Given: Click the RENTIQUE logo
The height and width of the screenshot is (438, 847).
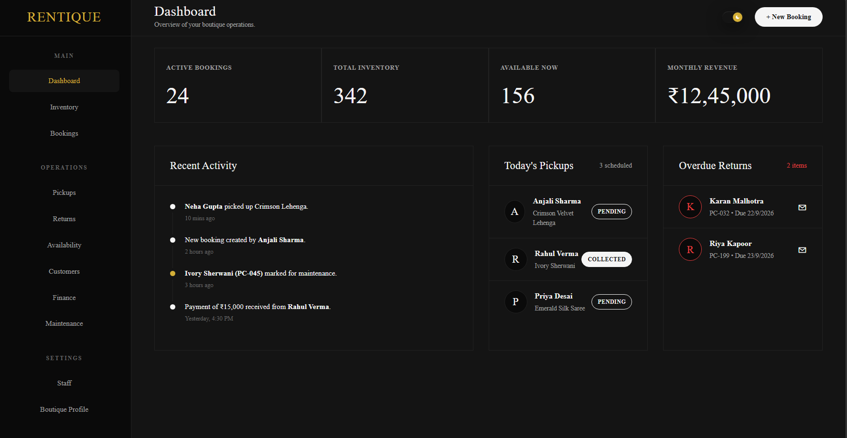Looking at the screenshot, I should coord(64,17).
